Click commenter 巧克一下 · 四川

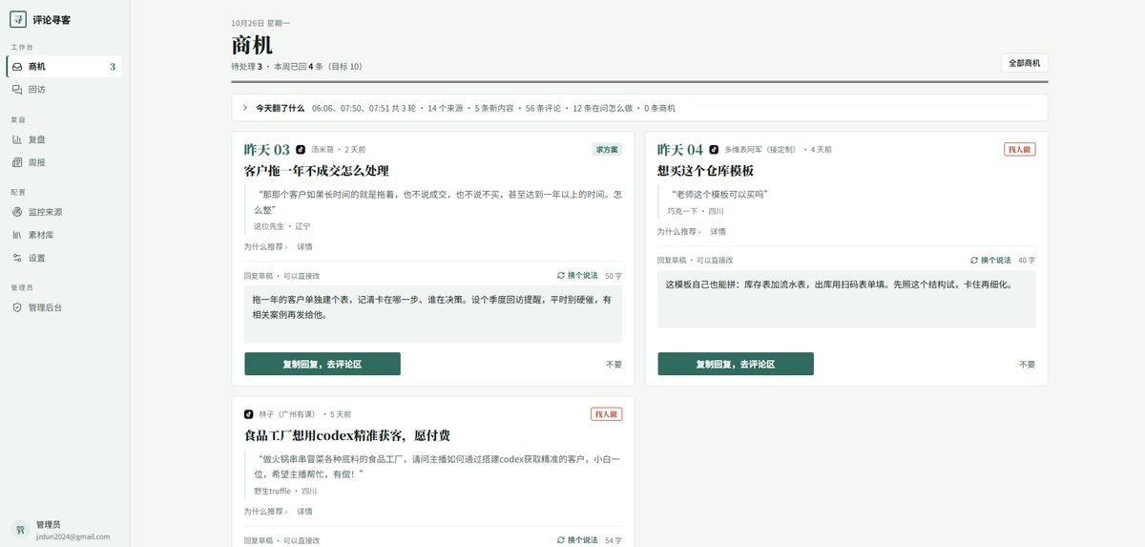click(x=696, y=211)
